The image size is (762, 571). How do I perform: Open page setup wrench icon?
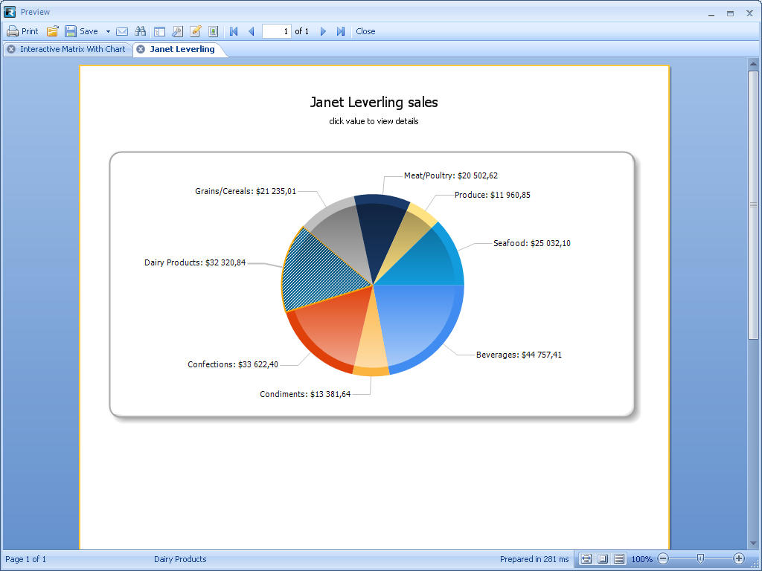pyautogui.click(x=177, y=31)
